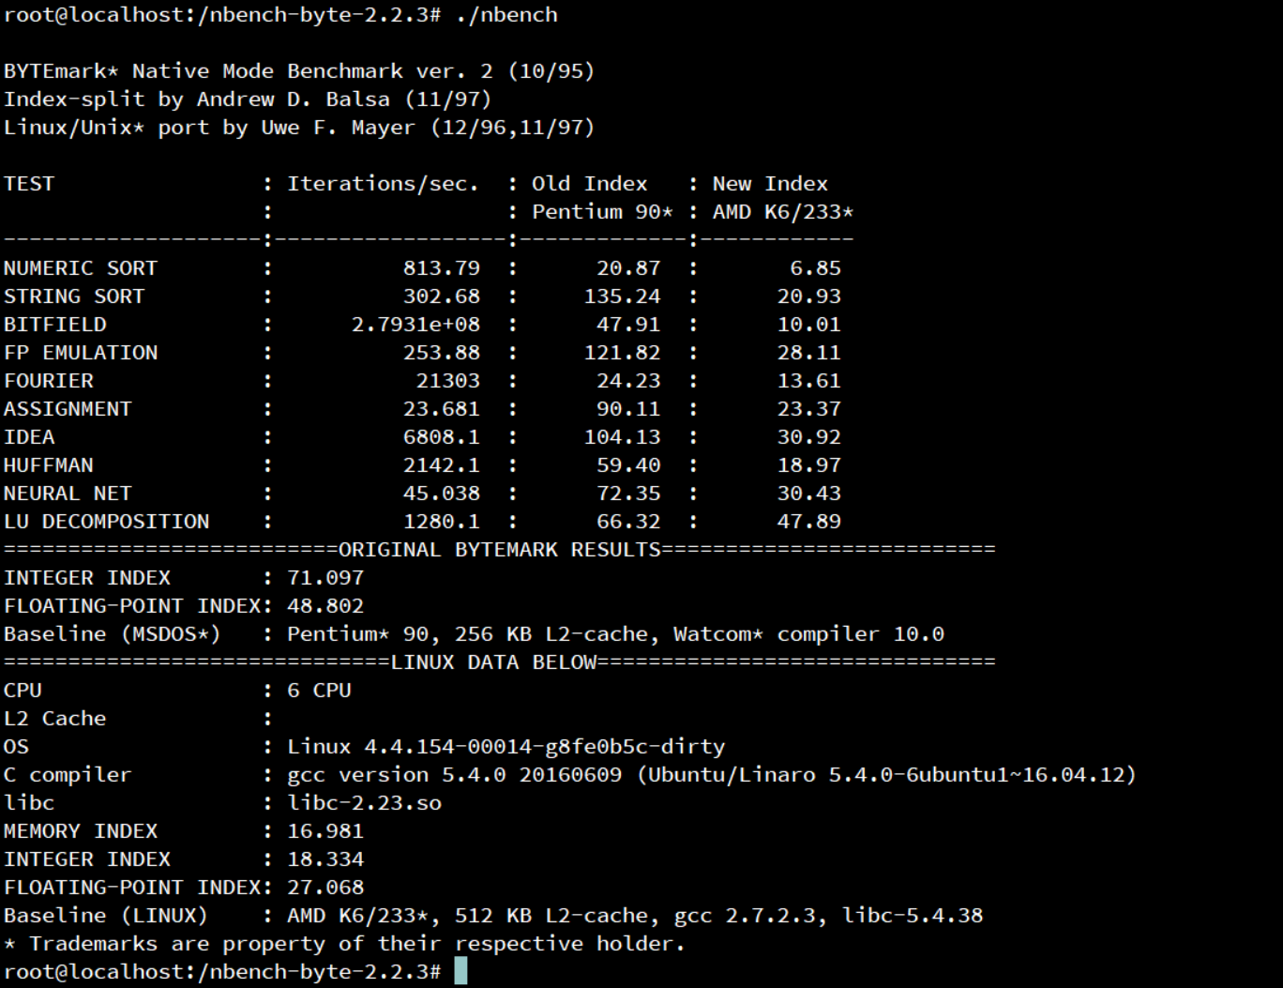Screen dimensions: 1283x988
Task: Click the 2.7931e+08 value
Action: point(415,325)
